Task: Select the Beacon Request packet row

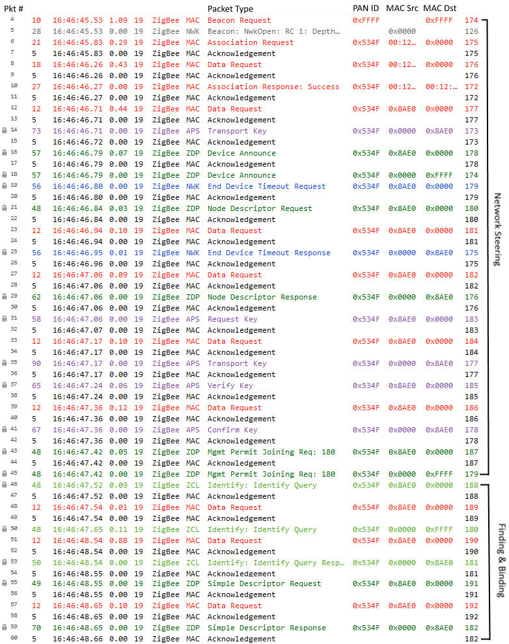Action: pos(239,20)
